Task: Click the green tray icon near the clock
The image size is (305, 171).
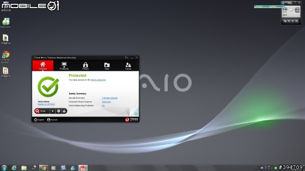Action: coord(275,168)
